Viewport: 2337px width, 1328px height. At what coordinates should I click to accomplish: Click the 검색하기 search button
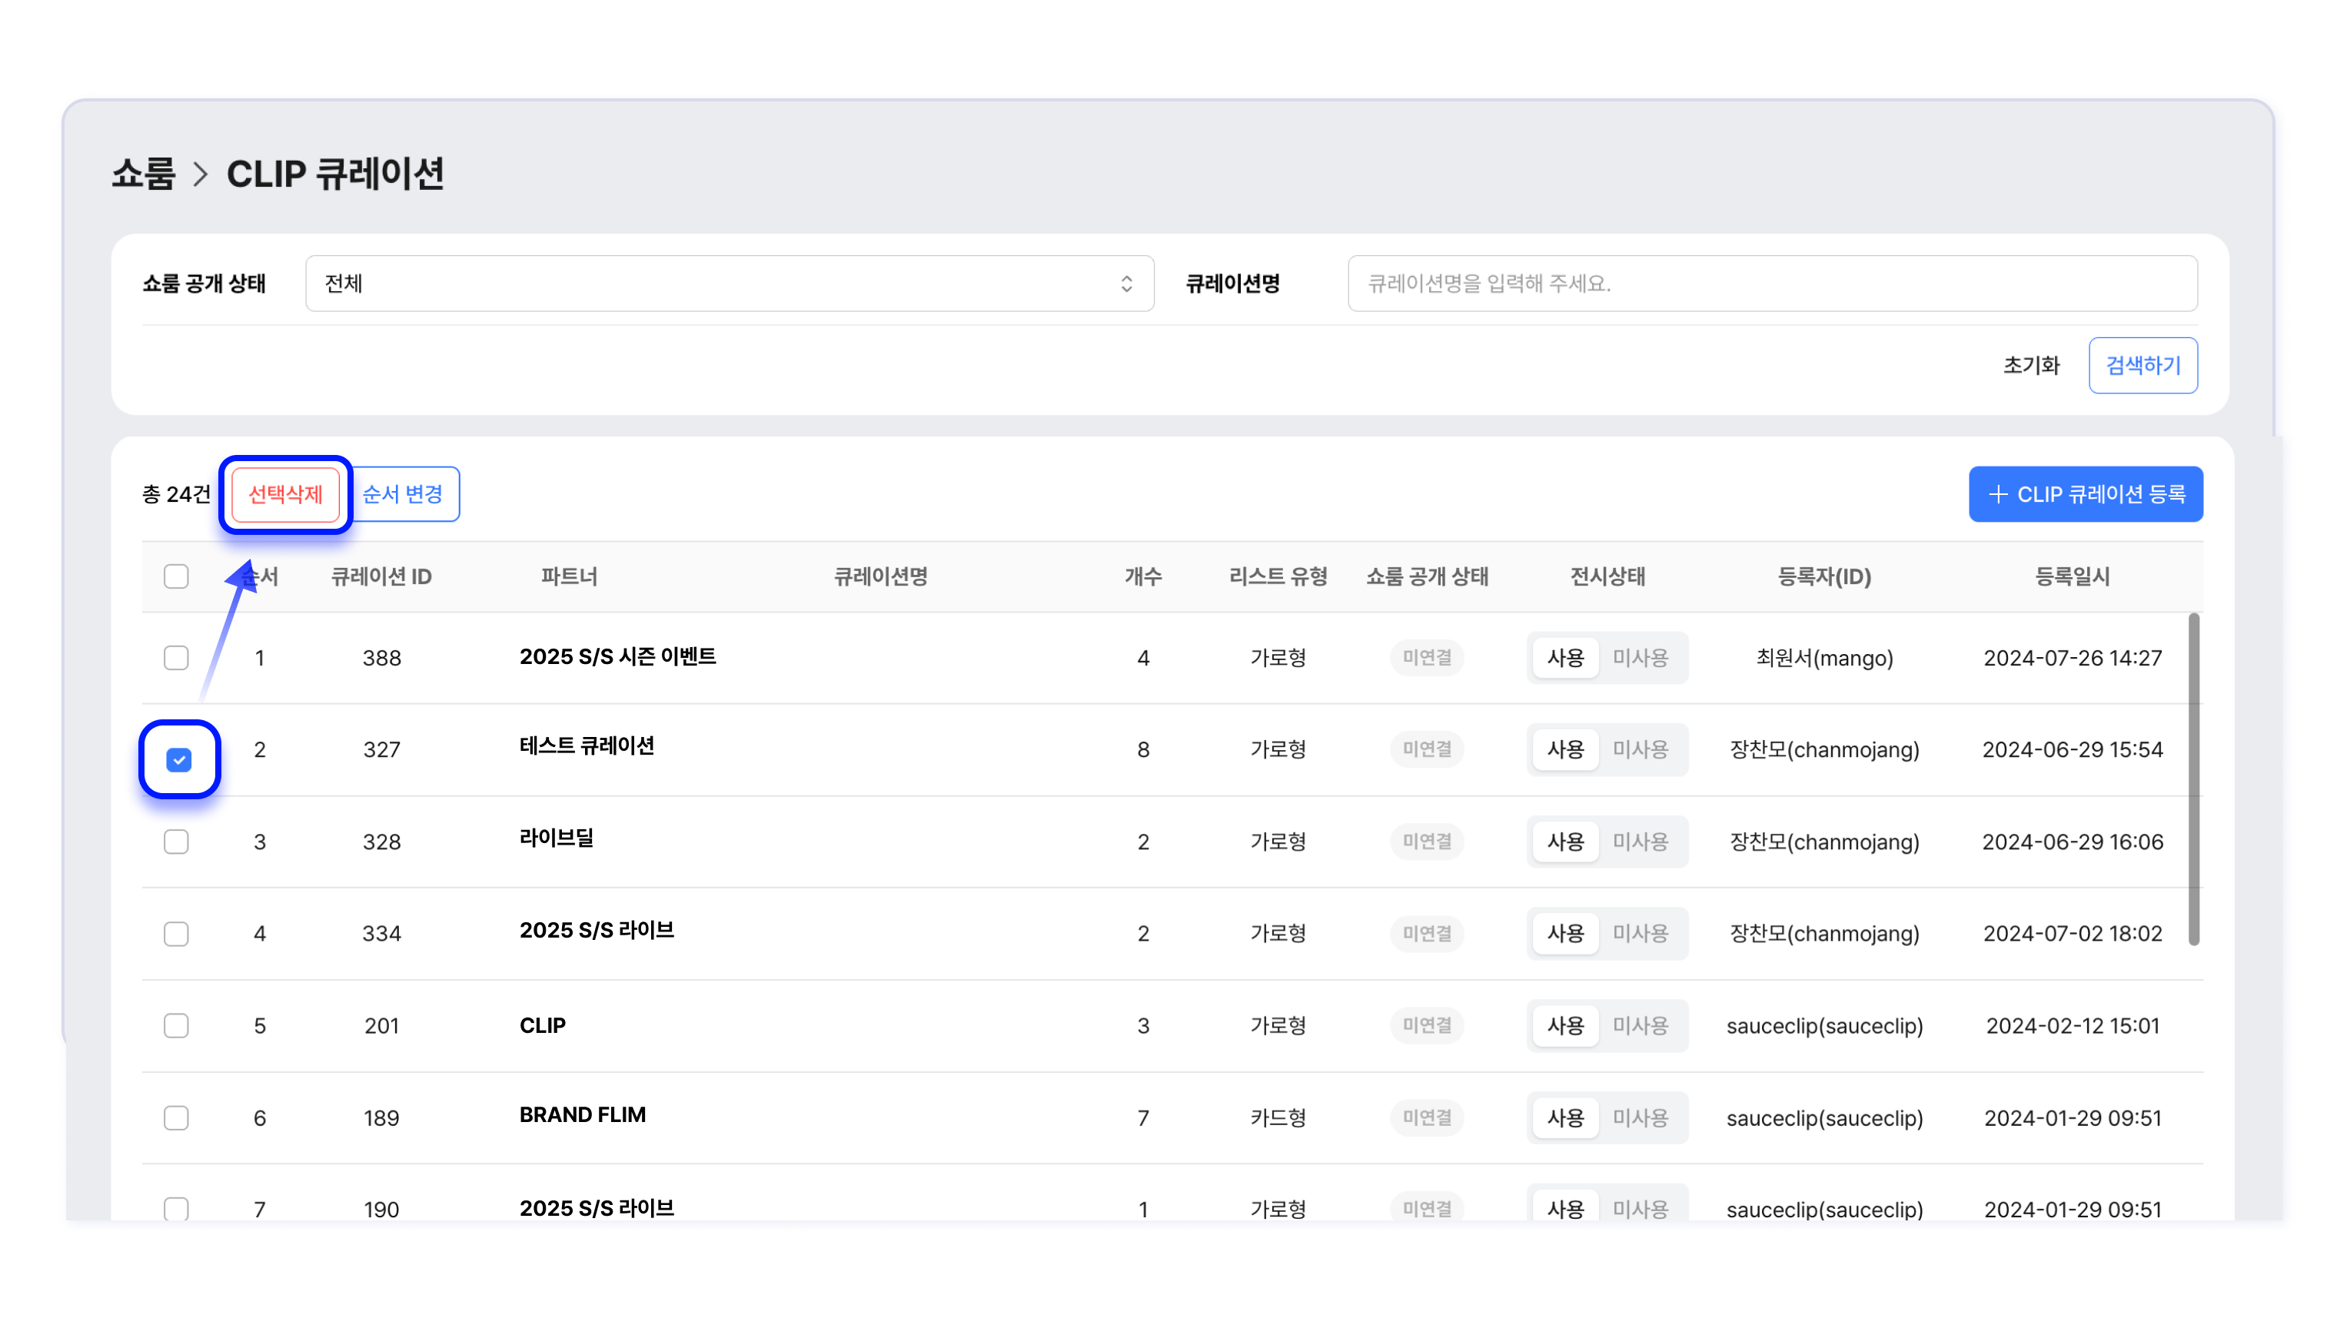pyautogui.click(x=2142, y=366)
